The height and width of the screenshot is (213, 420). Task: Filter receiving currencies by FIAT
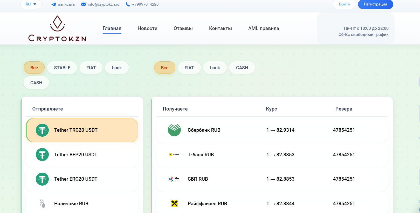[189, 68]
